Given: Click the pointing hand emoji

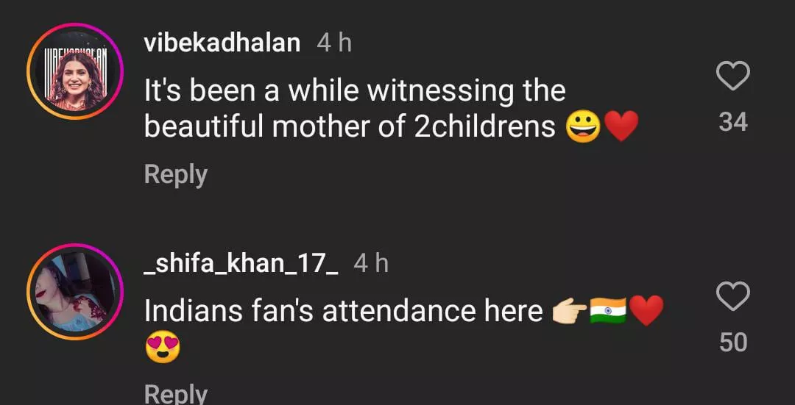Looking at the screenshot, I should point(570,312).
